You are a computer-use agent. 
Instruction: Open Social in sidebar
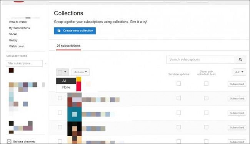[x=13, y=34]
